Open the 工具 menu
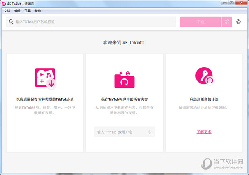The width and height of the screenshot is (249, 175). [27, 11]
